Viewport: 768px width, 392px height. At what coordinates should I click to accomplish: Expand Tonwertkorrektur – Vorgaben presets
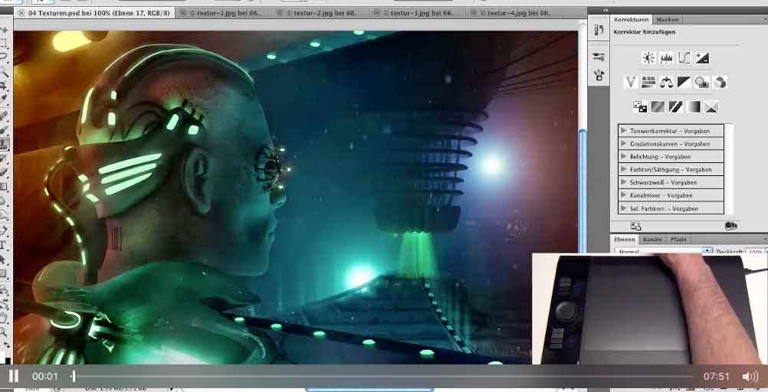pos(624,131)
